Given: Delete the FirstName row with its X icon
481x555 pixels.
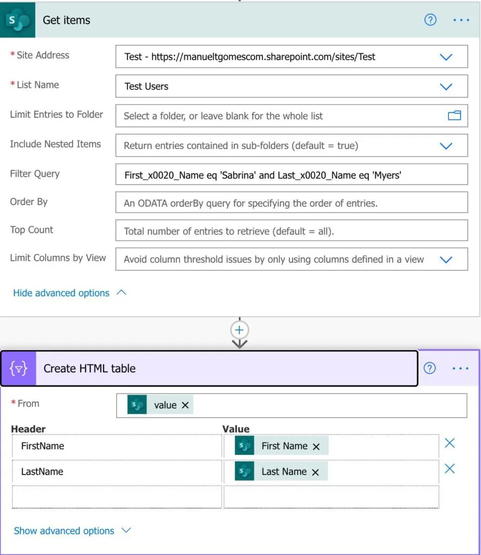Looking at the screenshot, I should 450,443.
